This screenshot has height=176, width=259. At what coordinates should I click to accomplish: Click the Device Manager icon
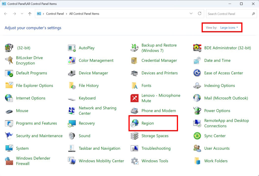click(x=72, y=73)
